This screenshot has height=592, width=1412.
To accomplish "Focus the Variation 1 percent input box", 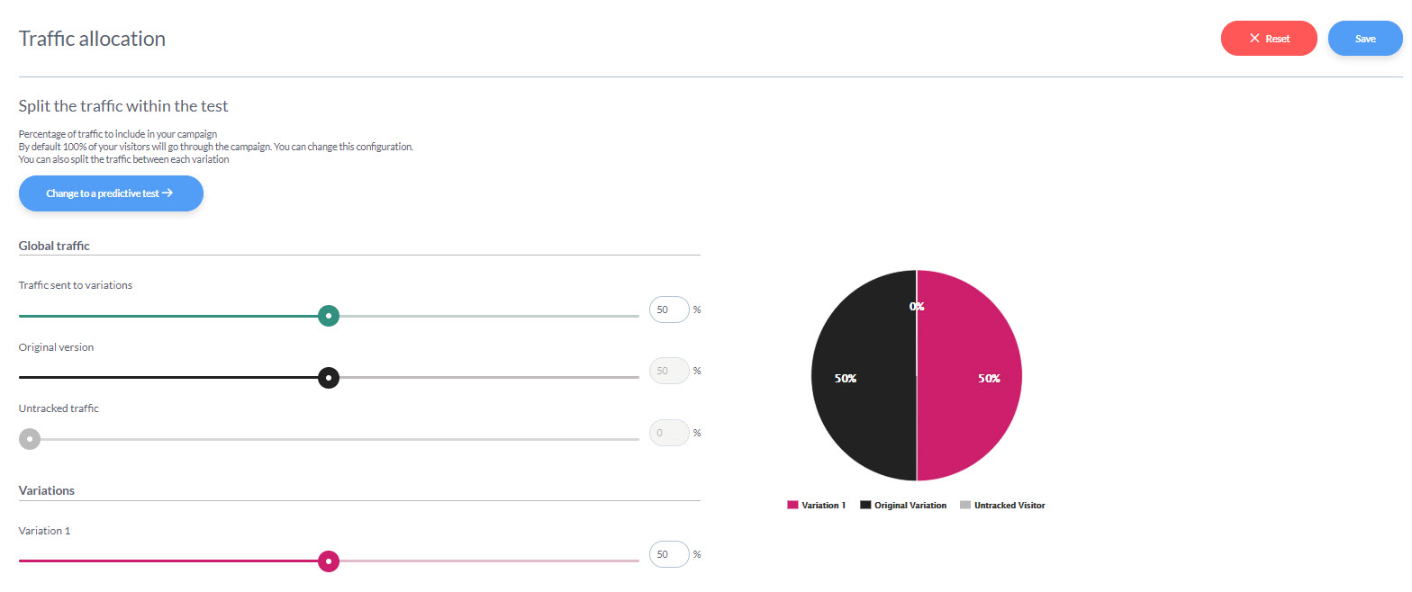I will (x=668, y=554).
